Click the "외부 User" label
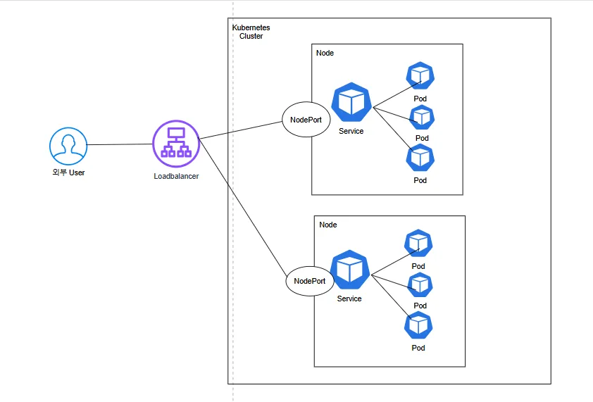Viewport: 593px width, 402px height. (68, 172)
